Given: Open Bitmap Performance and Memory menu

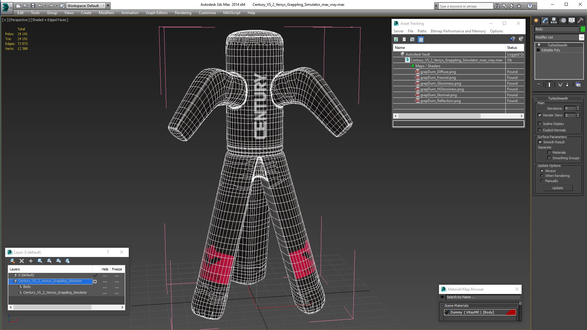Looking at the screenshot, I should point(458,31).
